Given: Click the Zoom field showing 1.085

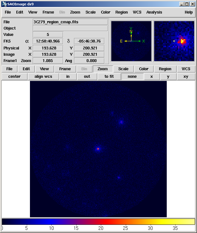Looking at the screenshot, I should [x=48, y=61].
